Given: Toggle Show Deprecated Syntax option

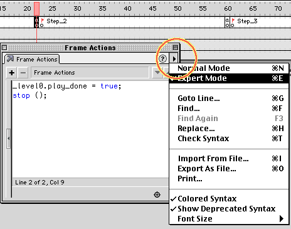Looking at the screenshot, I should pyautogui.click(x=229, y=209).
